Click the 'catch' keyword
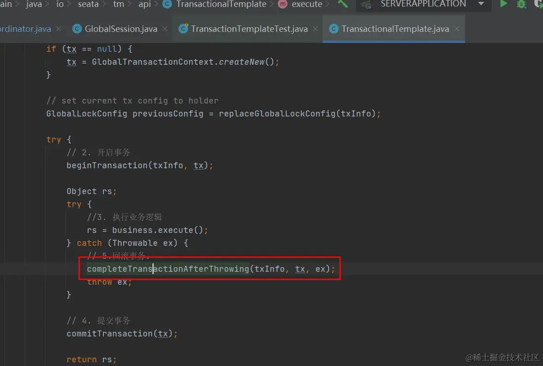Viewport: 543px width, 366px height. (90, 243)
